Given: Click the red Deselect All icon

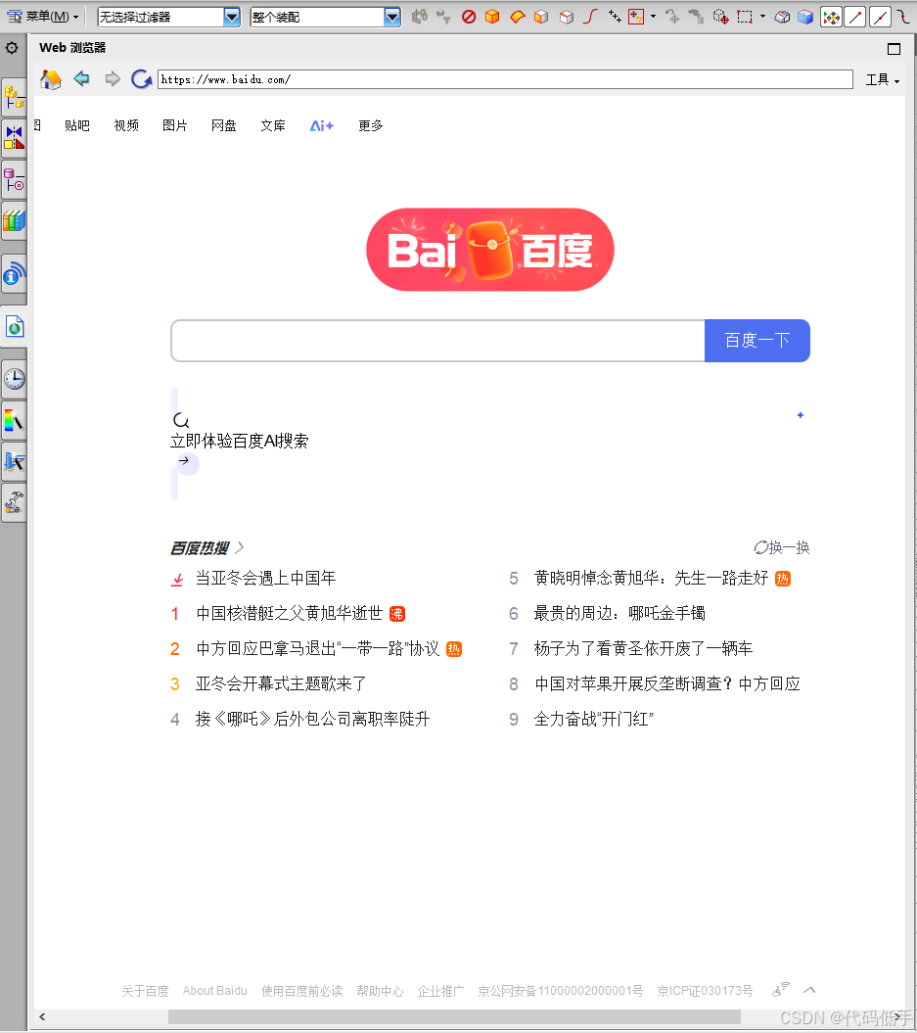Looking at the screenshot, I should point(469,17).
